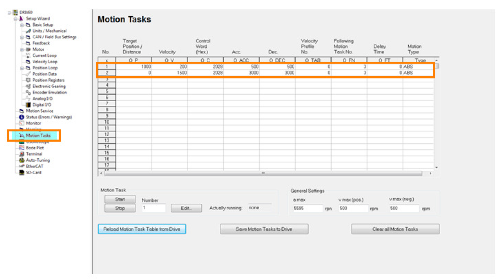The image size is (501, 280).
Task: Click the Position Loop icon
Action: [28, 68]
